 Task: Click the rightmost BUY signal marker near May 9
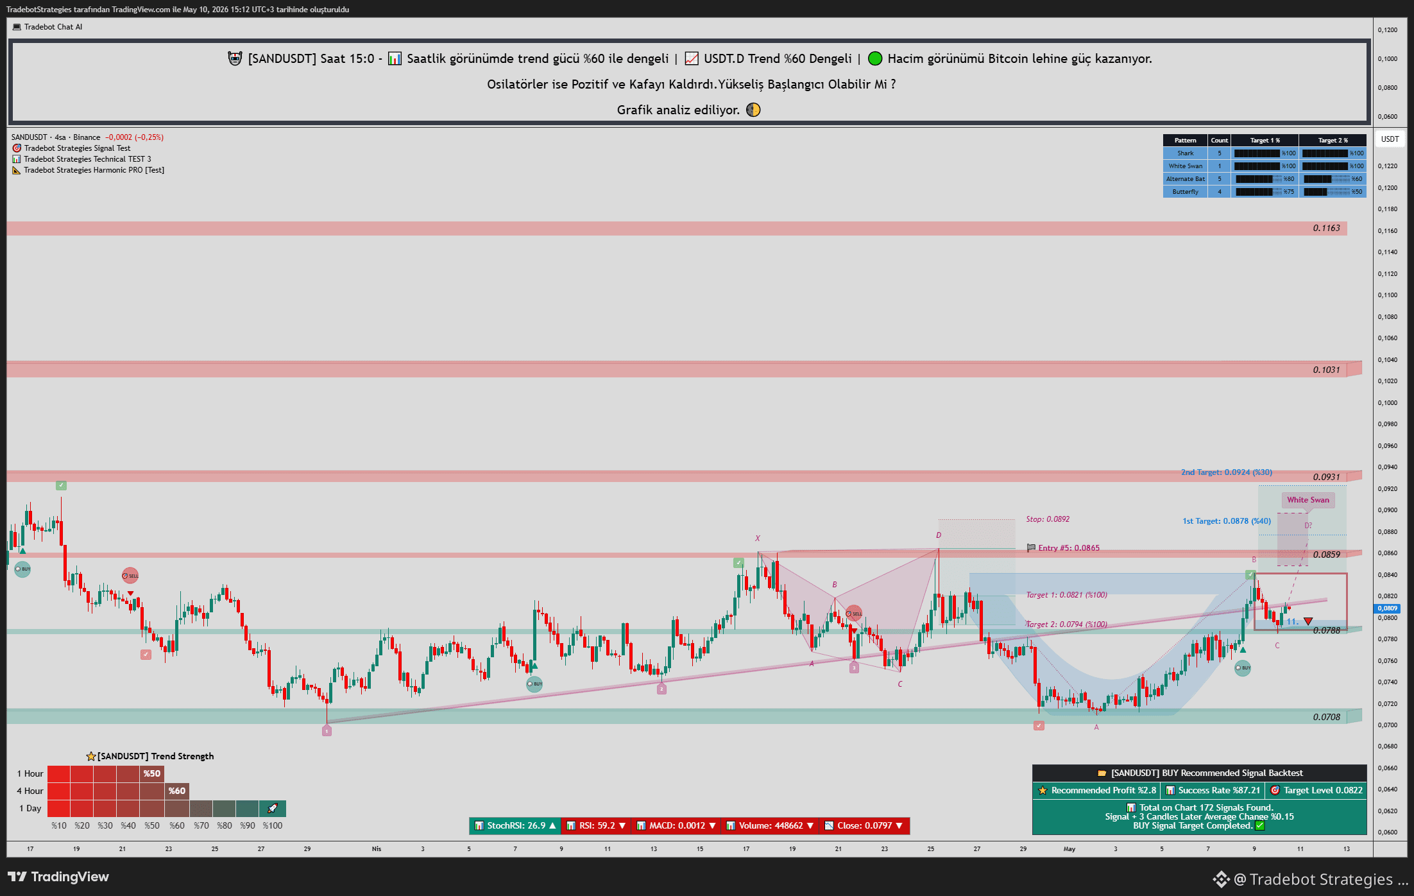1243,668
